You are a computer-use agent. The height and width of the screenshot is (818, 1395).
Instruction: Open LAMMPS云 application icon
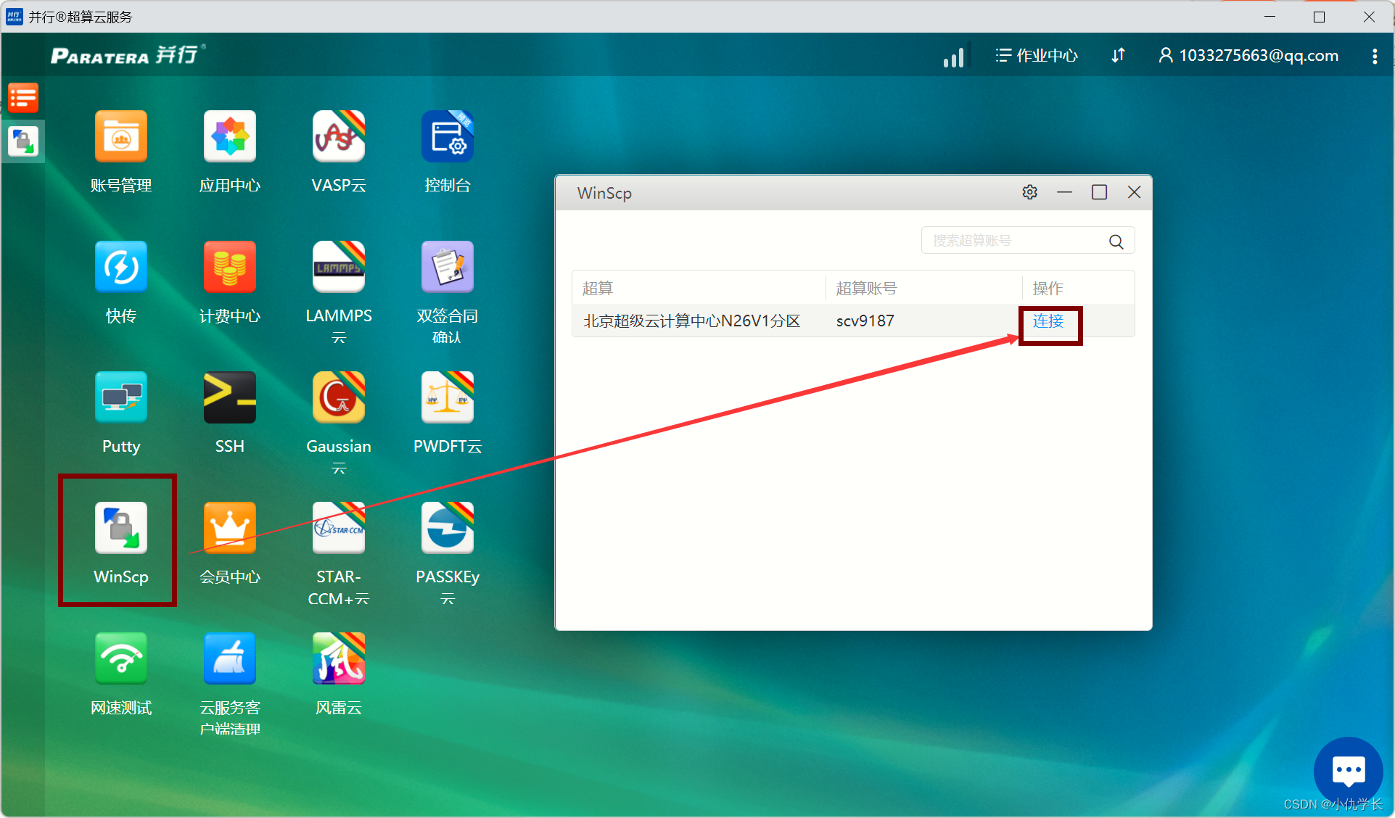tap(338, 268)
